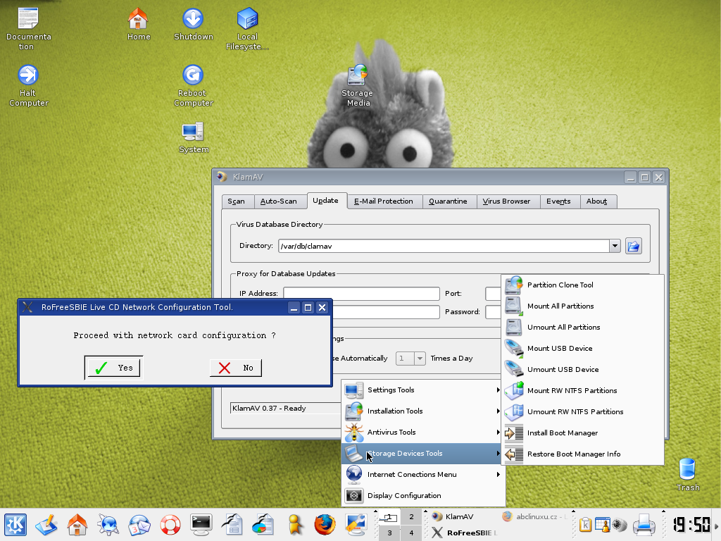Click the home folder icon in panel
Viewport: 721px width, 541px height.
pos(77,524)
